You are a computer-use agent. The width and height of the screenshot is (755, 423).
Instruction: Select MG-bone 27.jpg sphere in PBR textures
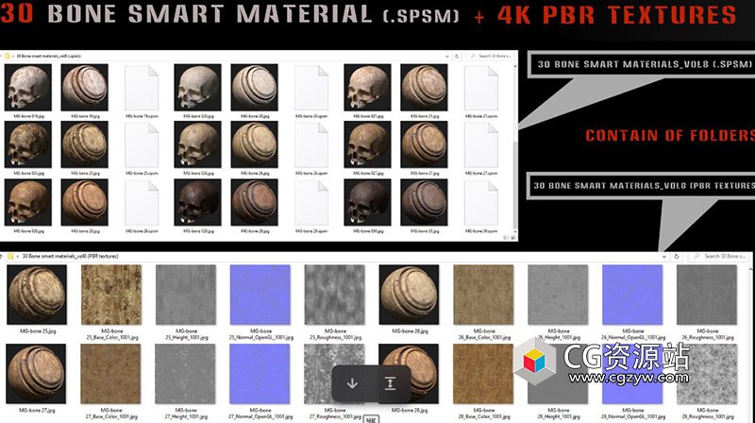click(x=36, y=374)
